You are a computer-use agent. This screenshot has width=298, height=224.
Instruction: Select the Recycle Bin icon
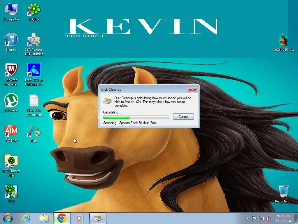pyautogui.click(x=283, y=194)
